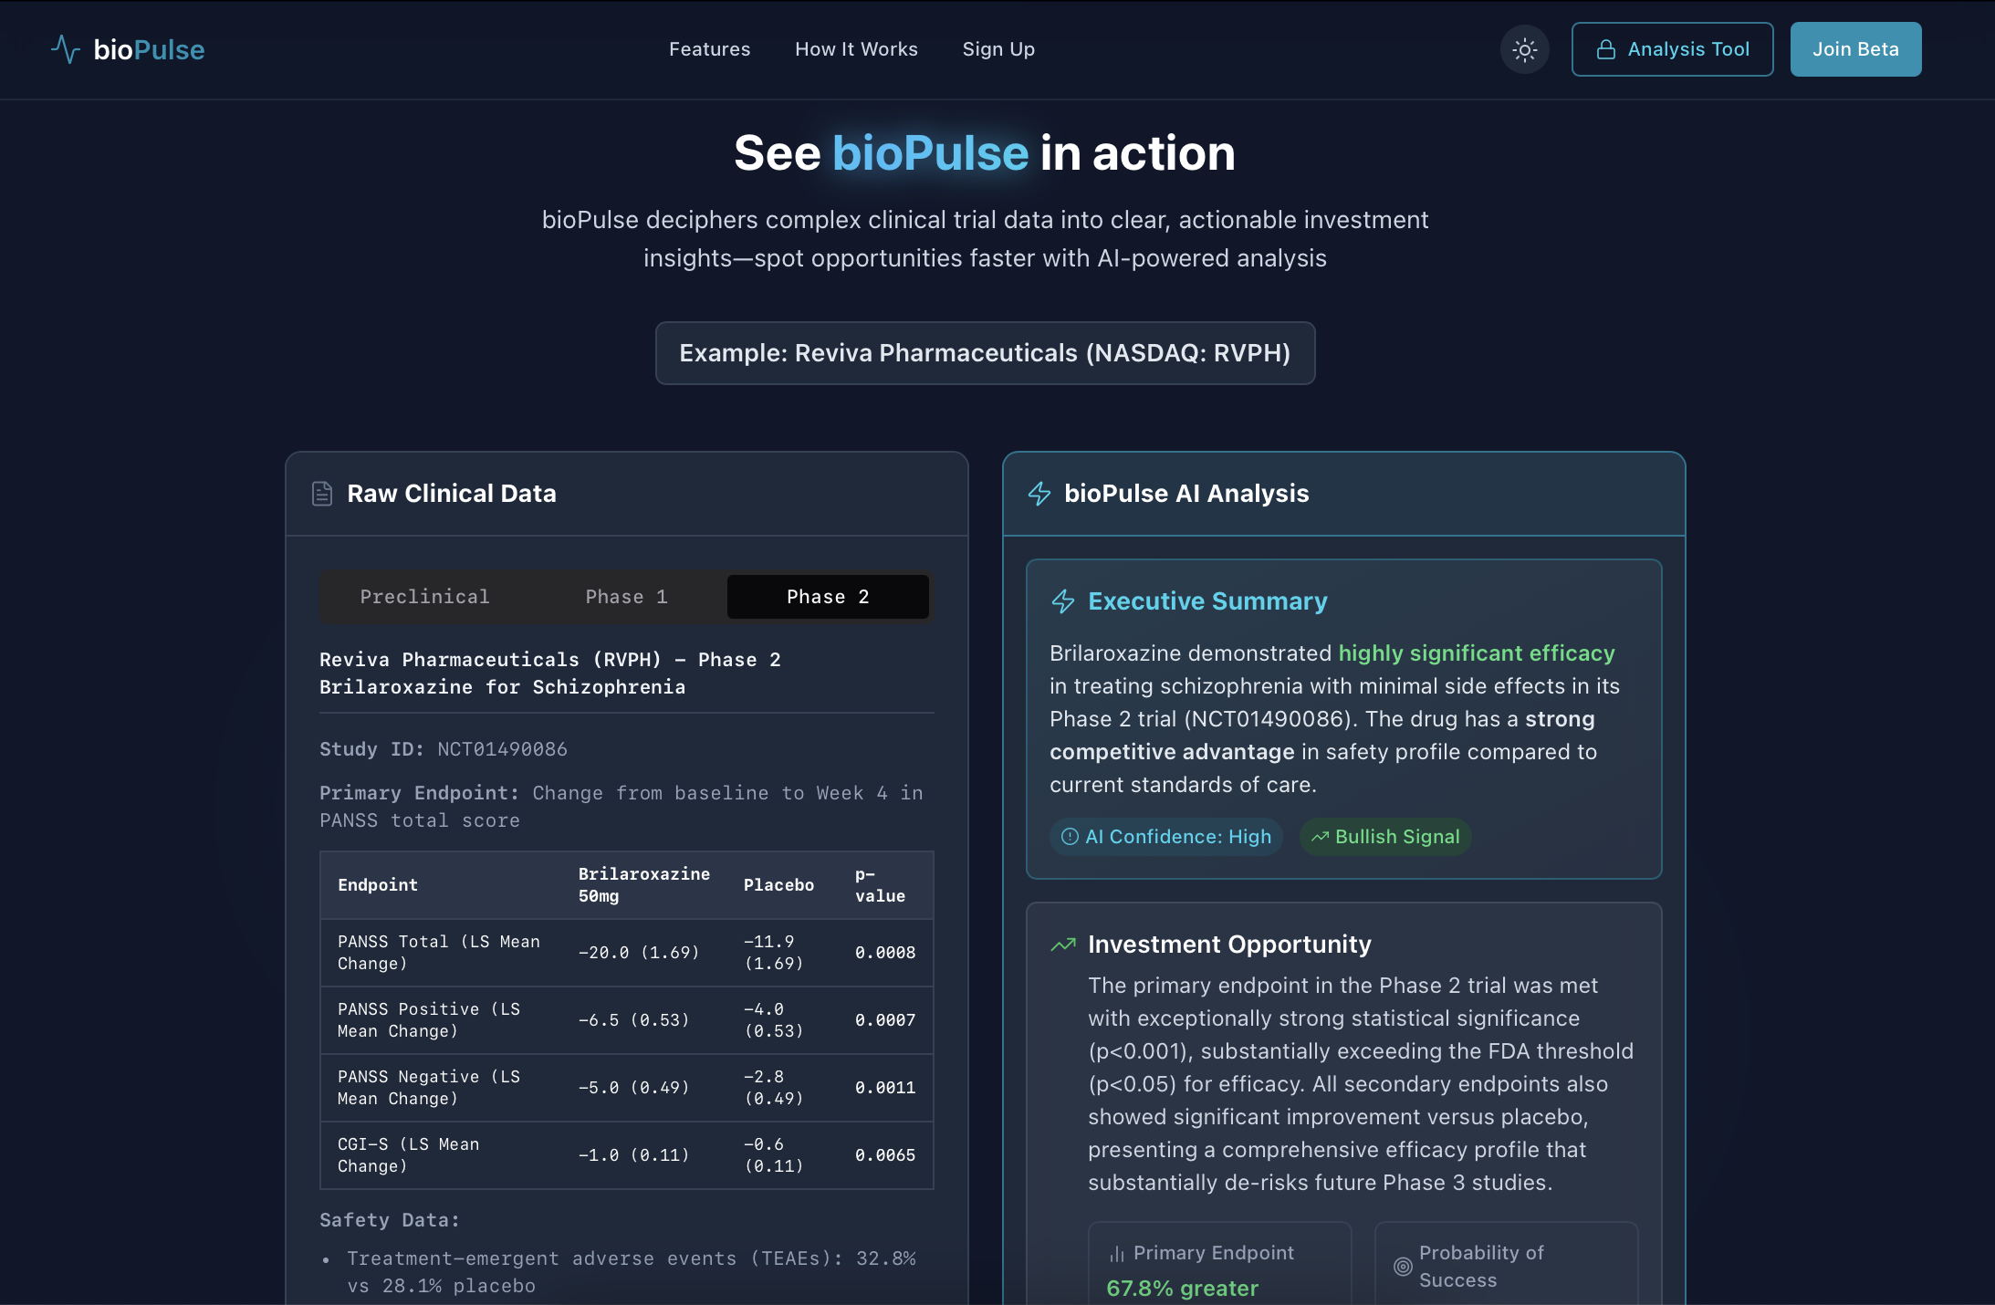Image resolution: width=1995 pixels, height=1305 pixels.
Task: Select the Phase 2 tab
Action: pos(828,597)
